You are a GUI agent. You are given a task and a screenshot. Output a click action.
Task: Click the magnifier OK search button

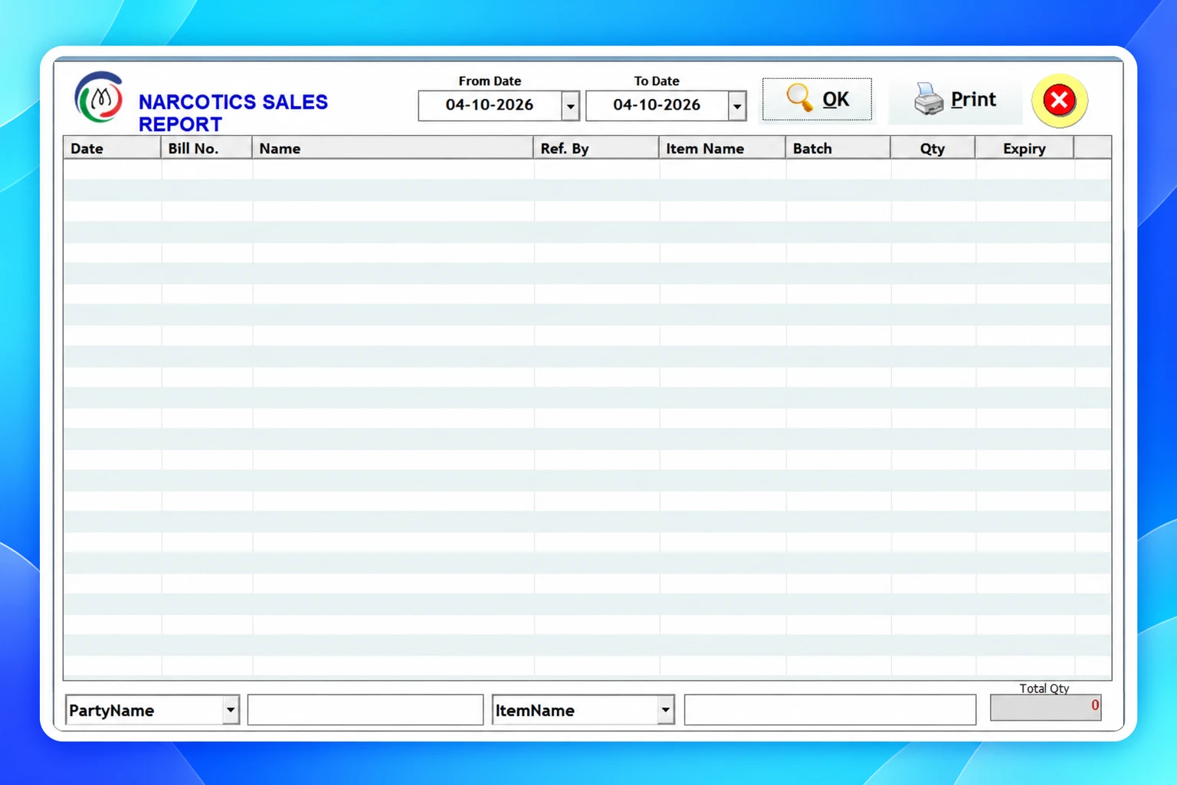[x=817, y=100]
